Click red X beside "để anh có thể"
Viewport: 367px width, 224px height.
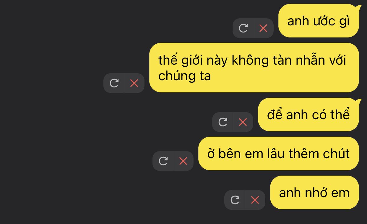(243, 122)
